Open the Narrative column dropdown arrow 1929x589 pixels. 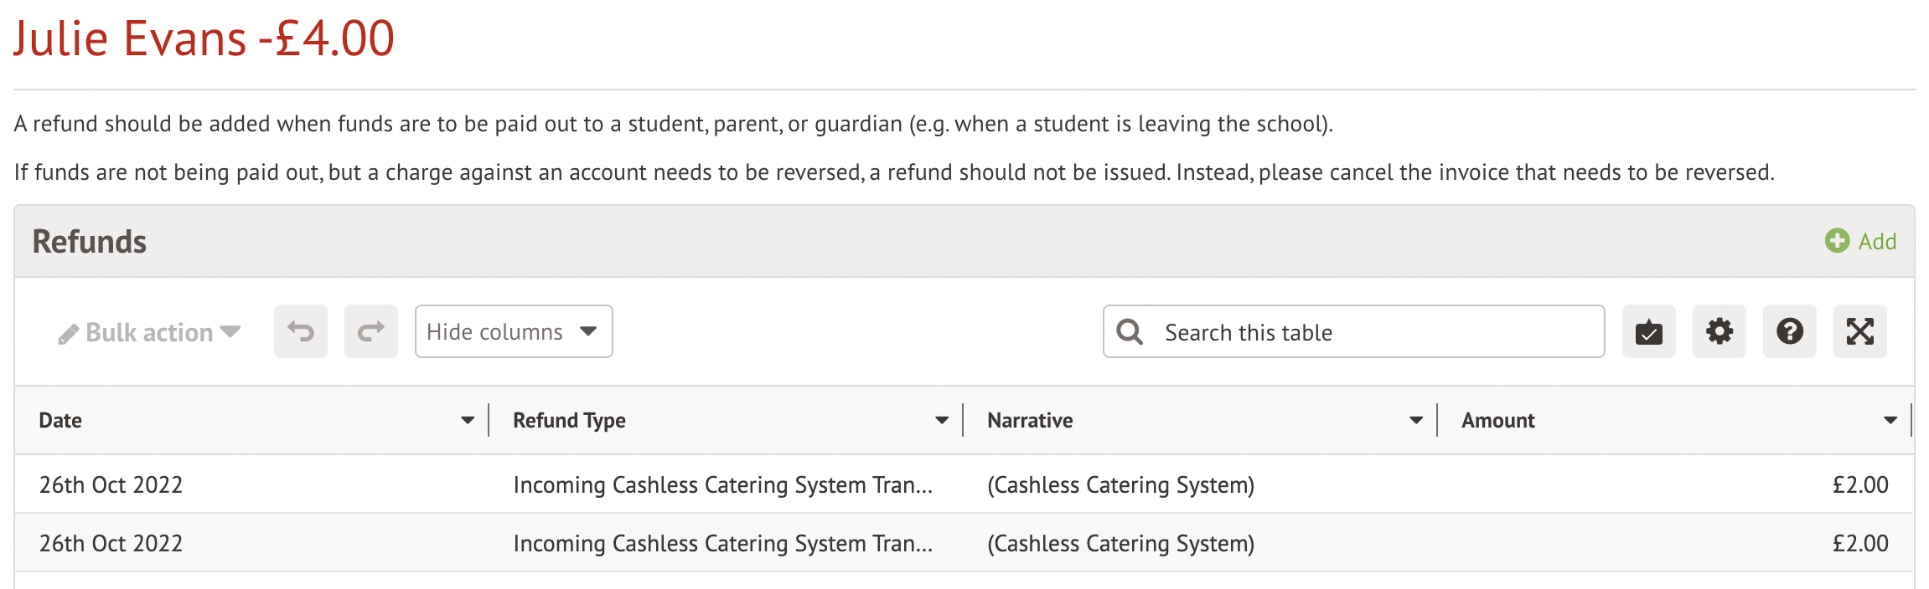(1416, 420)
